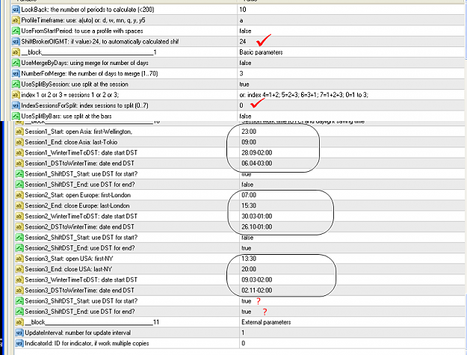Select Session2_Start value 07:00
The width and height of the screenshot is (467, 355).
[249, 195]
